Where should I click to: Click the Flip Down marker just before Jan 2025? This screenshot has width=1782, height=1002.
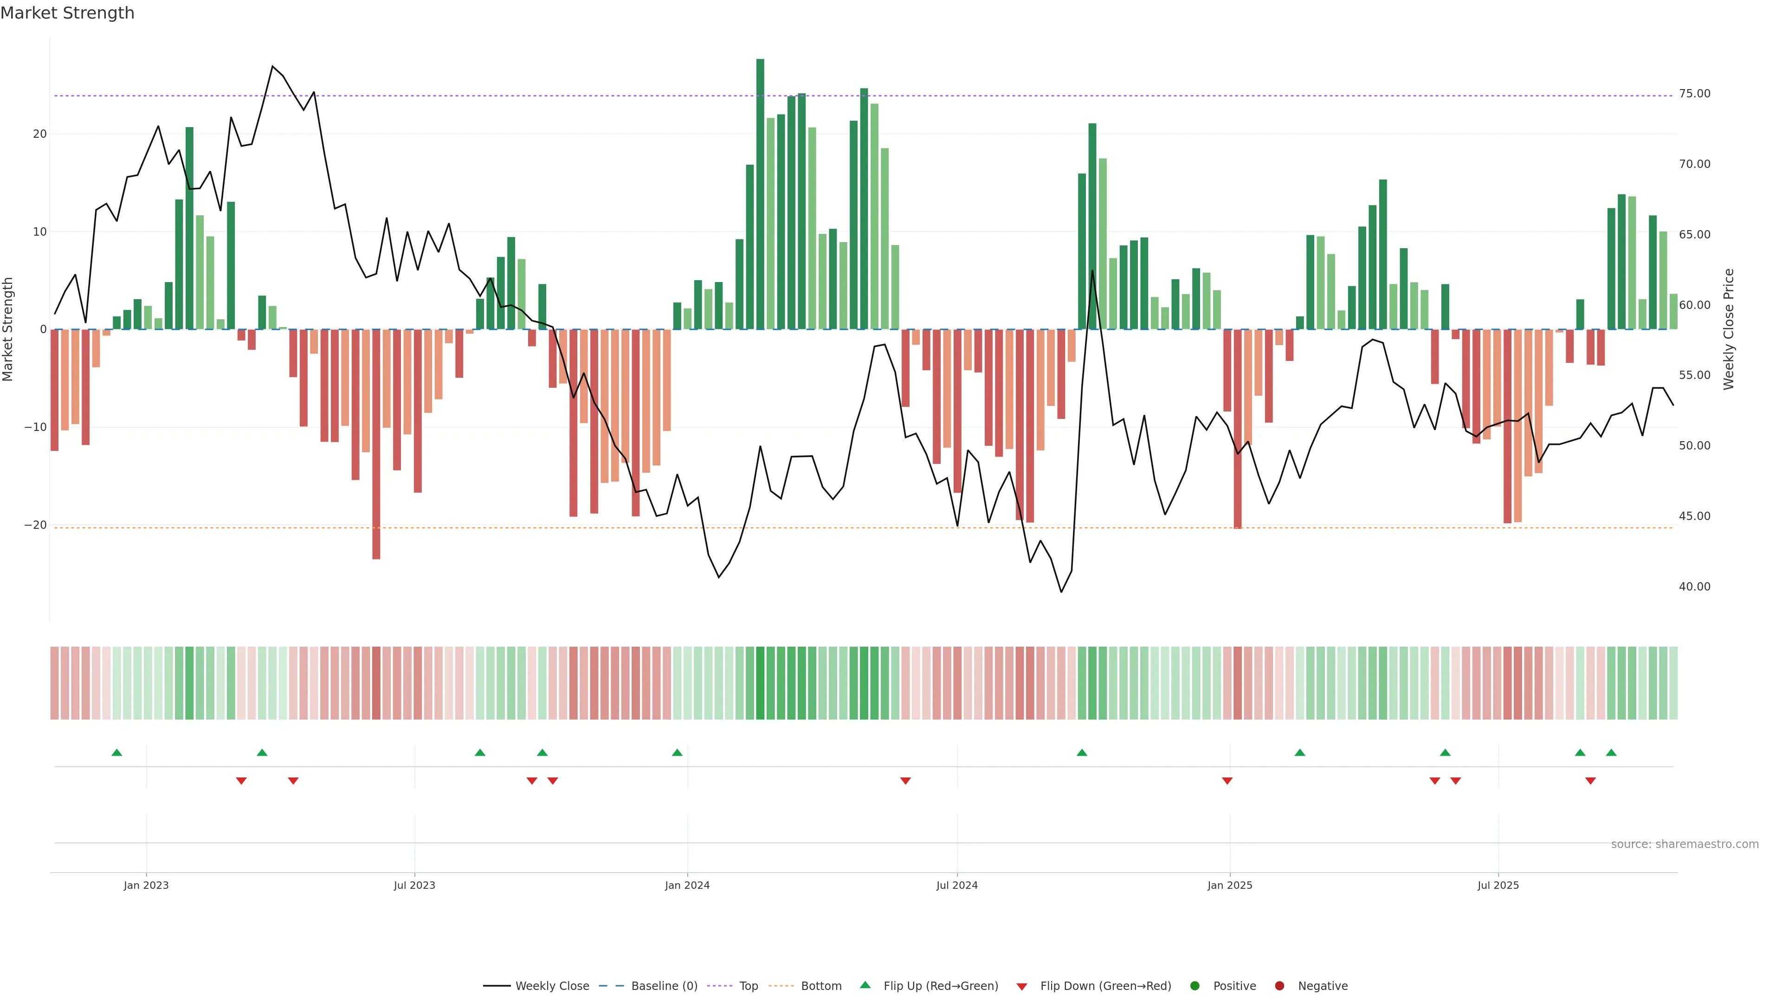tap(1227, 781)
